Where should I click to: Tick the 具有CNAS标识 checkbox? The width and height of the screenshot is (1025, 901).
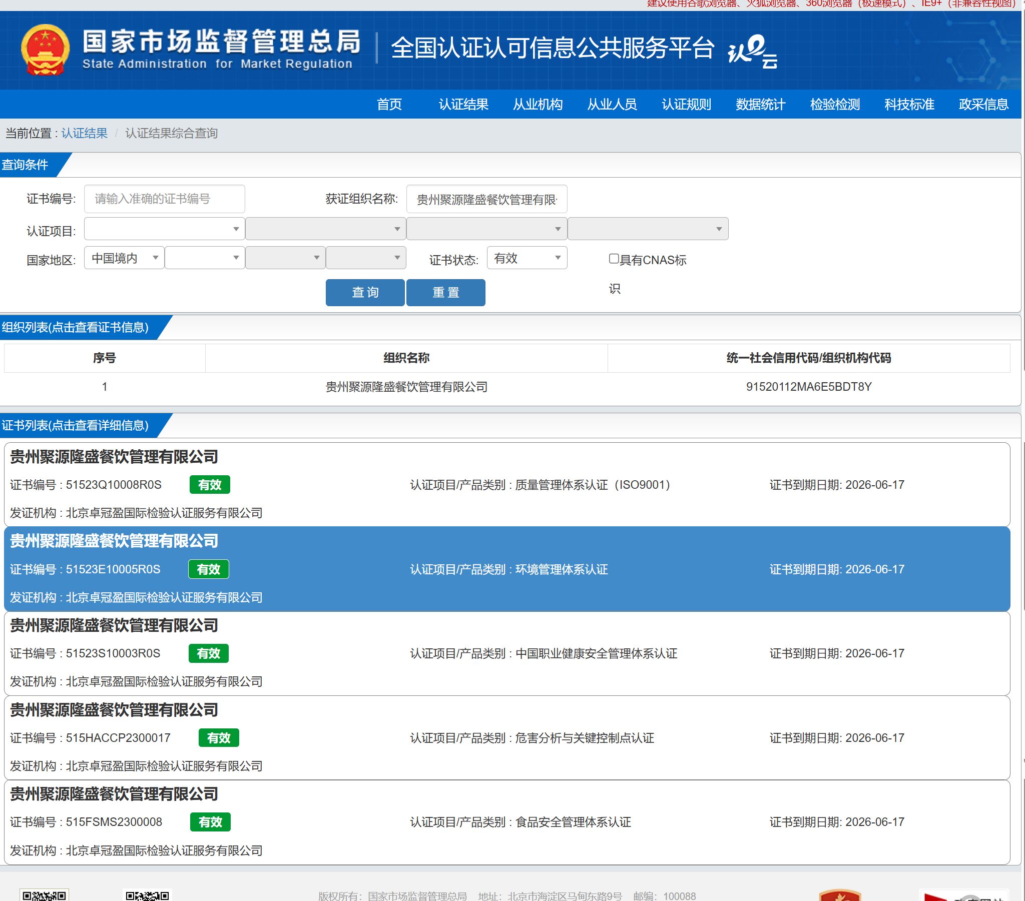point(614,259)
